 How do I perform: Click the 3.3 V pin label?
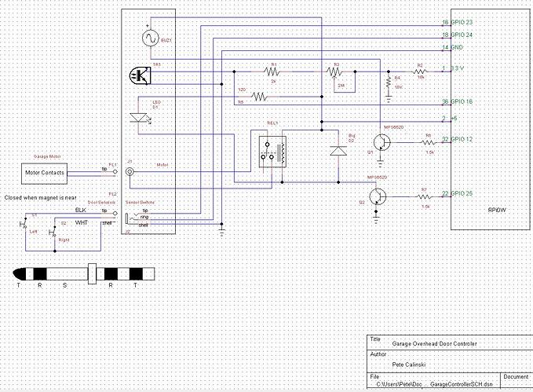[x=457, y=68]
